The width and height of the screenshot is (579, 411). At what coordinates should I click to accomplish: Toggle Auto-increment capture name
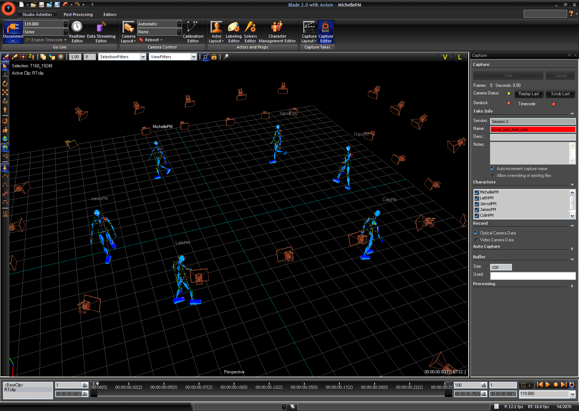pyautogui.click(x=493, y=169)
